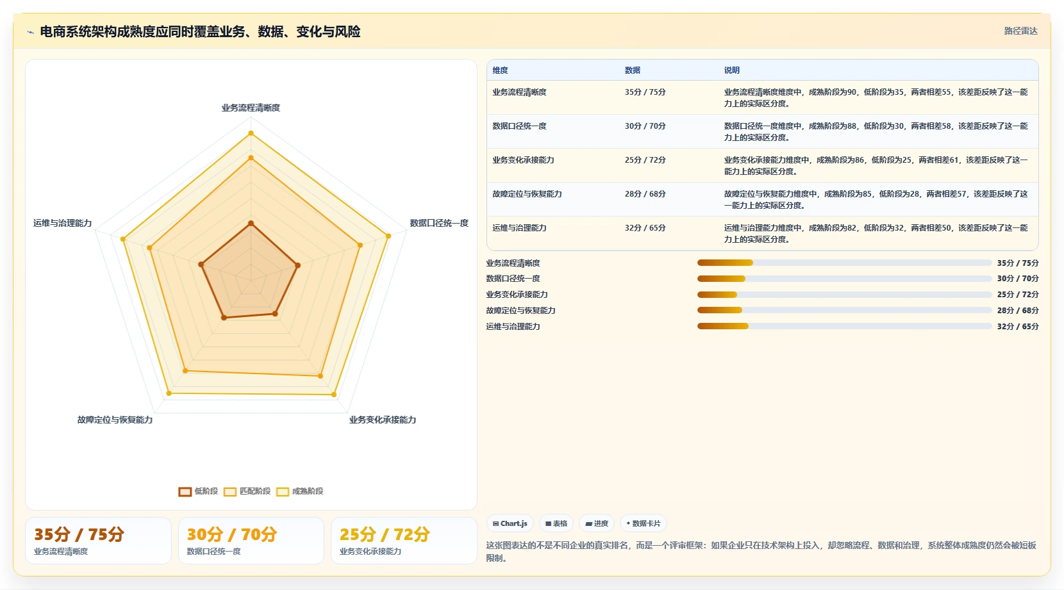Select the 故障定位与恢复能力 progress bar

844,310
